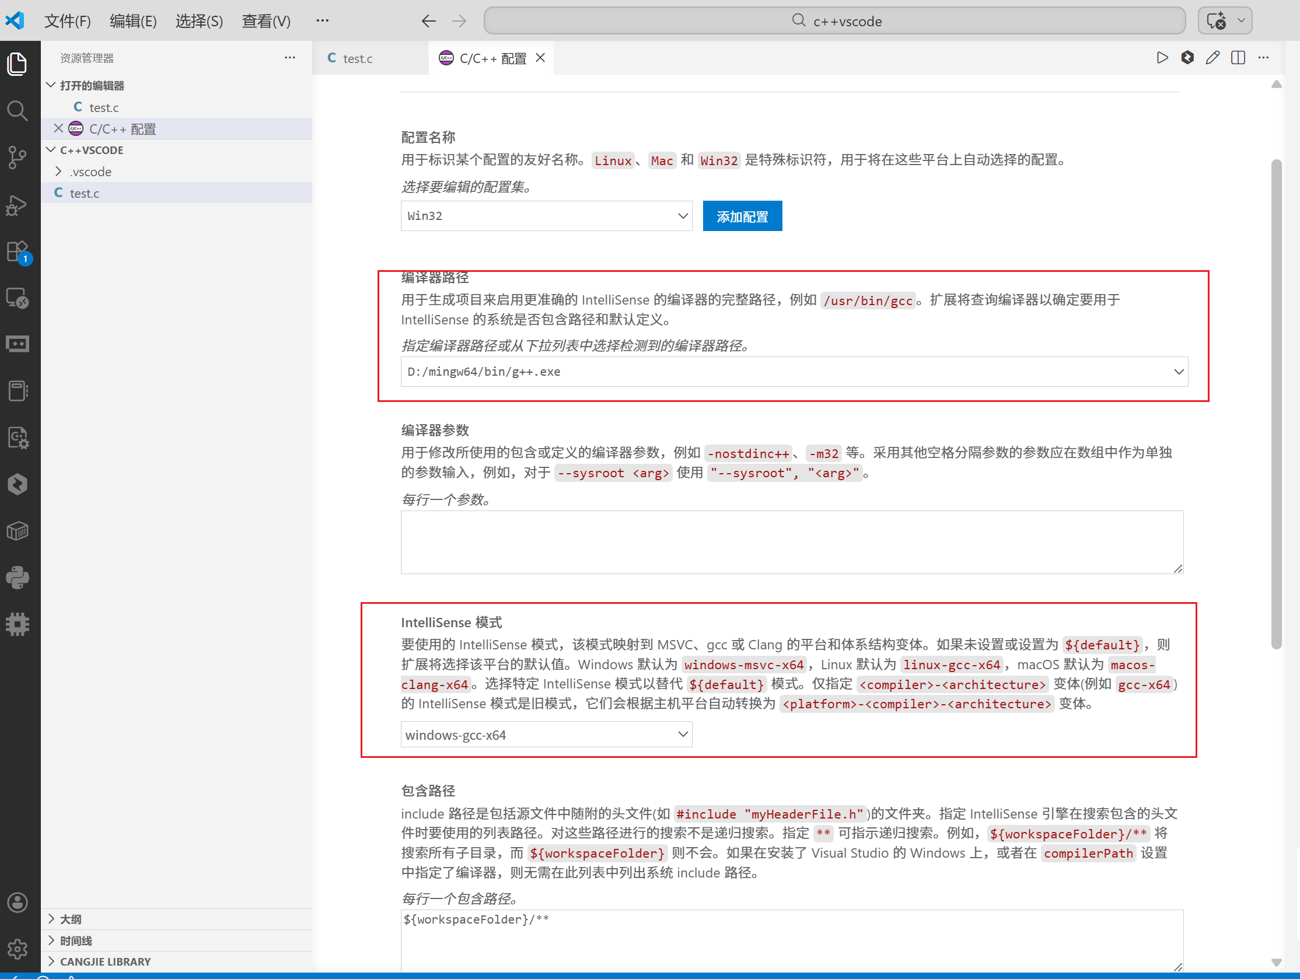Open the document settings icon in activity bar
The image size is (1300, 979).
(x=17, y=438)
